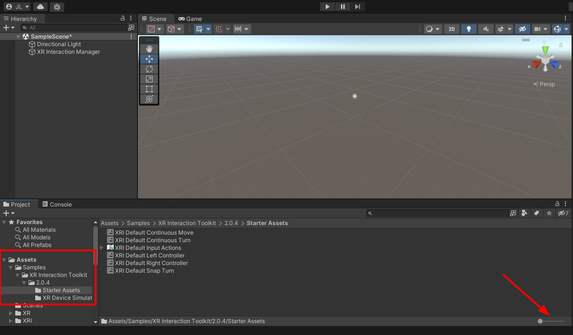Select the Hand tool in the Scene toolbar

(x=149, y=48)
